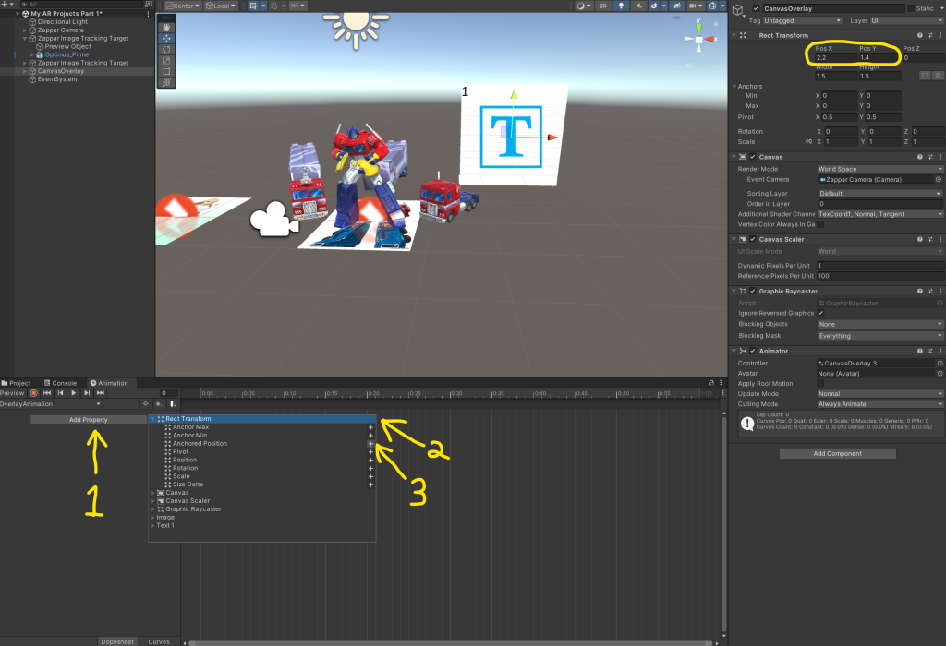Screen dimensions: 946x646
Task: Switch to the Curves tab
Action: (159, 641)
